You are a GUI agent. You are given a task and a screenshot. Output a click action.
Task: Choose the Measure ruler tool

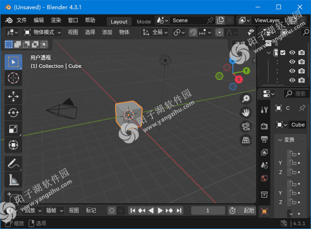pyautogui.click(x=13, y=180)
